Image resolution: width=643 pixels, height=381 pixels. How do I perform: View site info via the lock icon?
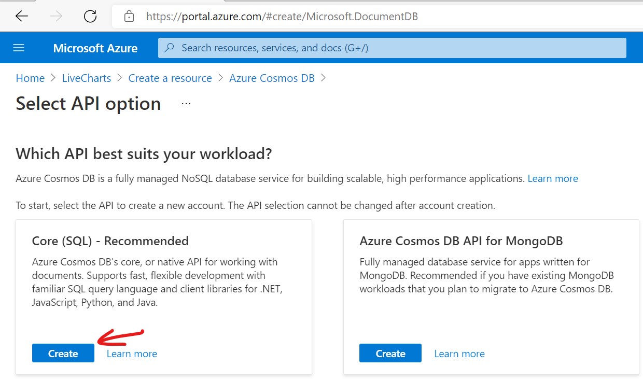tap(129, 17)
